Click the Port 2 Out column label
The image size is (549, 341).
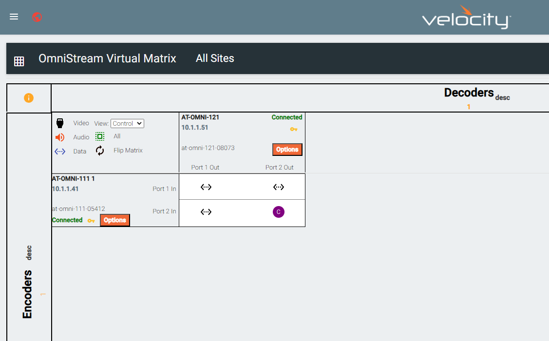(280, 168)
